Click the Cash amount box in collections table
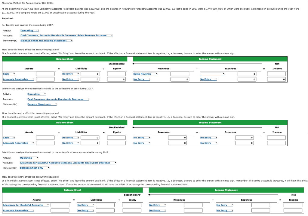 [45, 138]
